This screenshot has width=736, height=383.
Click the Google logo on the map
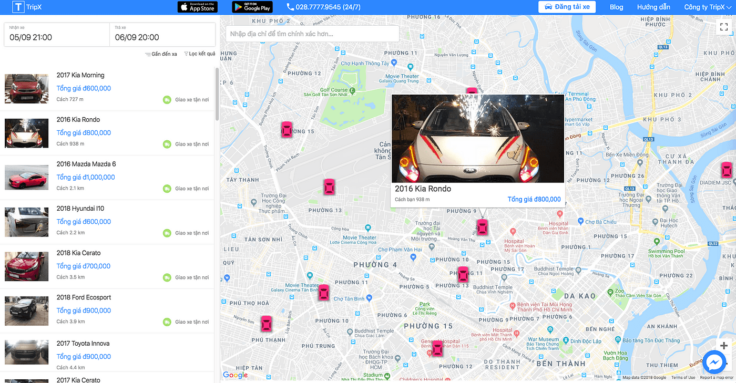pos(235,375)
